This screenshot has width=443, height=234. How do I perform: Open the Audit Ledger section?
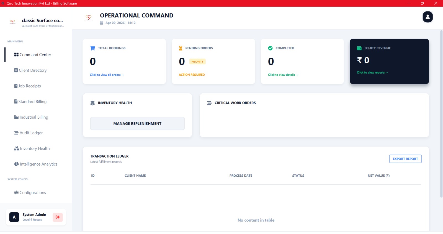pyautogui.click(x=36, y=133)
